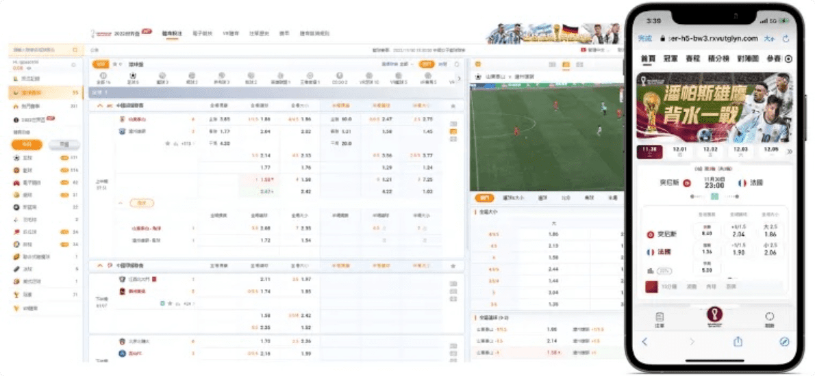Tap the Safari share icon on the phone
Screen dimensions: 815x376
(738, 341)
